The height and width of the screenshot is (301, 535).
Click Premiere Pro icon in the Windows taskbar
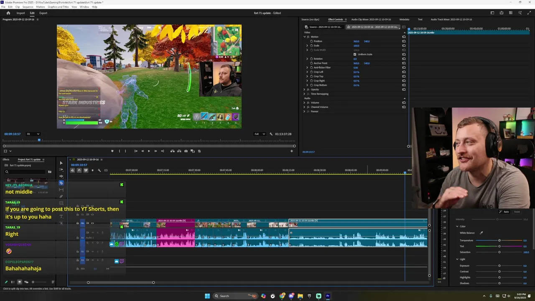[x=328, y=296]
